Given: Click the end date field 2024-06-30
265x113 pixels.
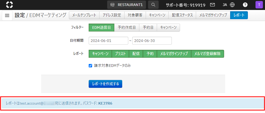Looking at the screenshot, I should (152, 41).
